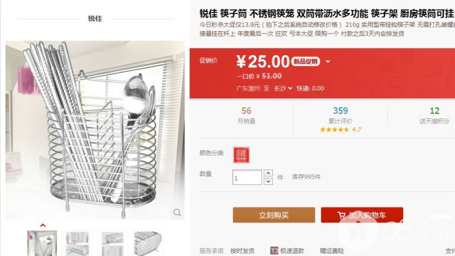
Task: Select the fourth product thumbnail
Action: point(148,243)
